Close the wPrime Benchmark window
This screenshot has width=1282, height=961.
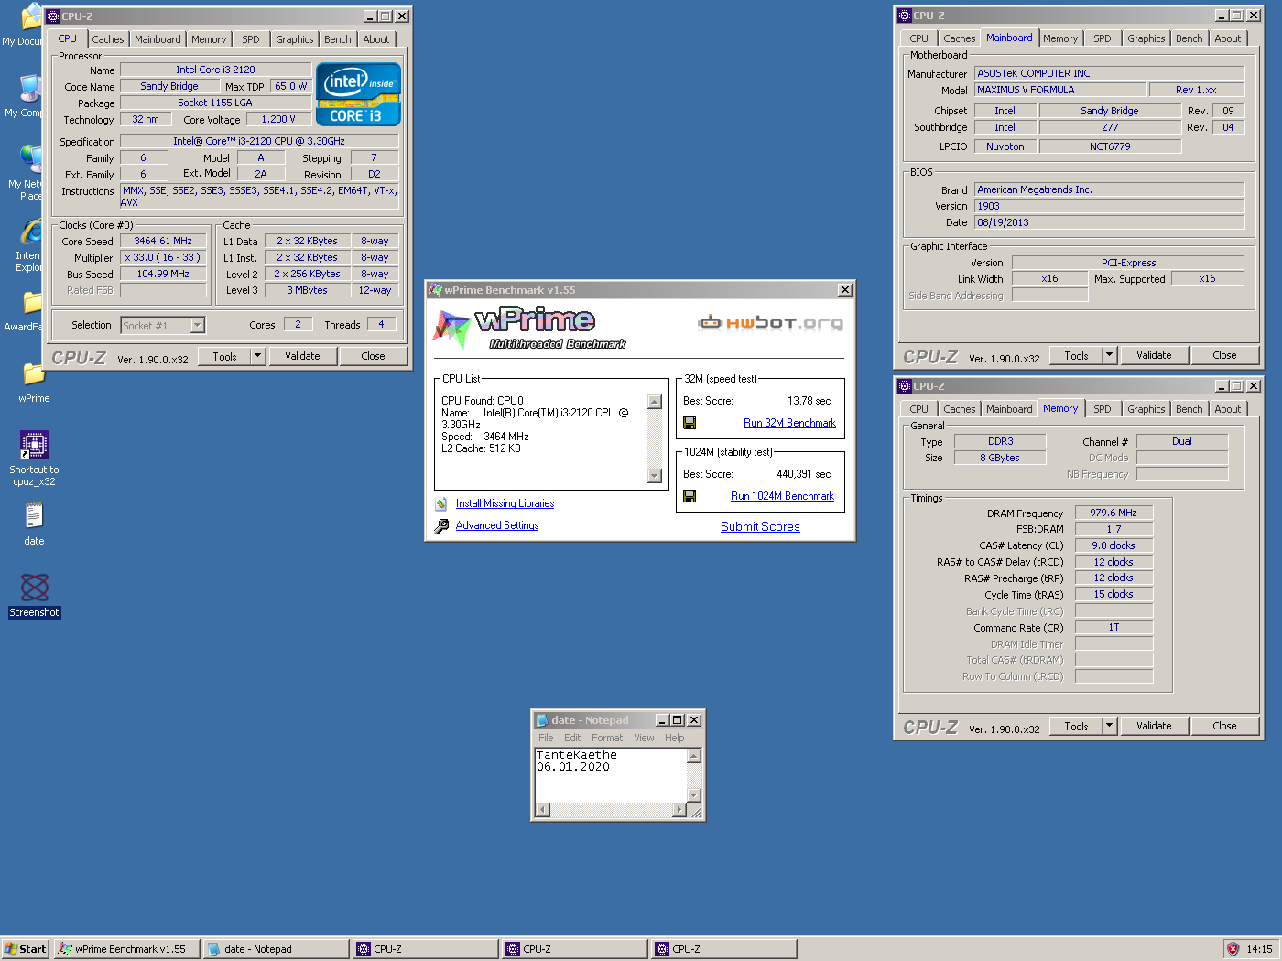point(844,290)
